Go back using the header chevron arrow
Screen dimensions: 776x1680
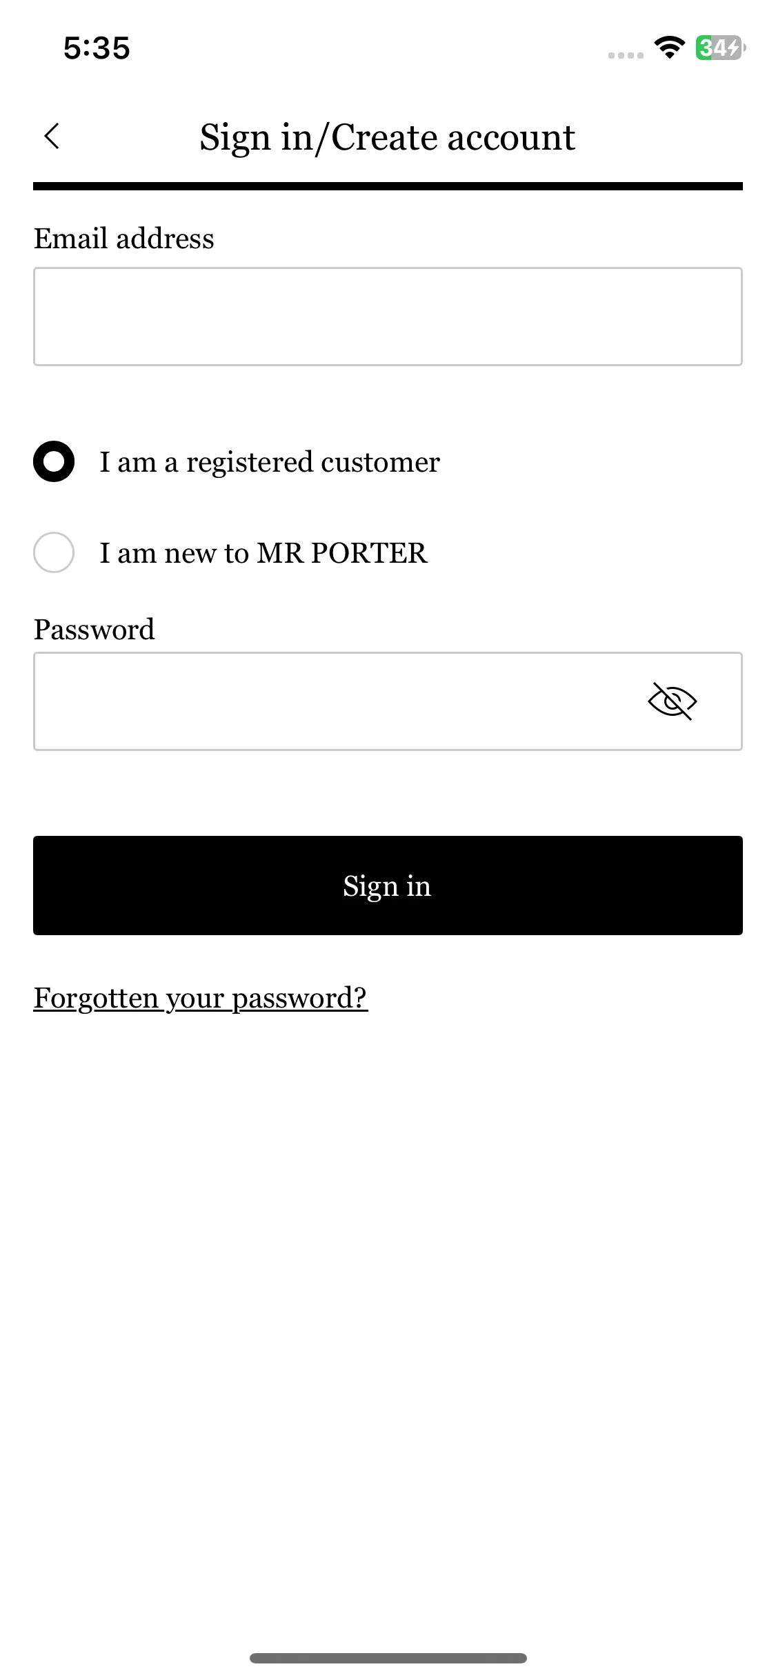point(52,136)
